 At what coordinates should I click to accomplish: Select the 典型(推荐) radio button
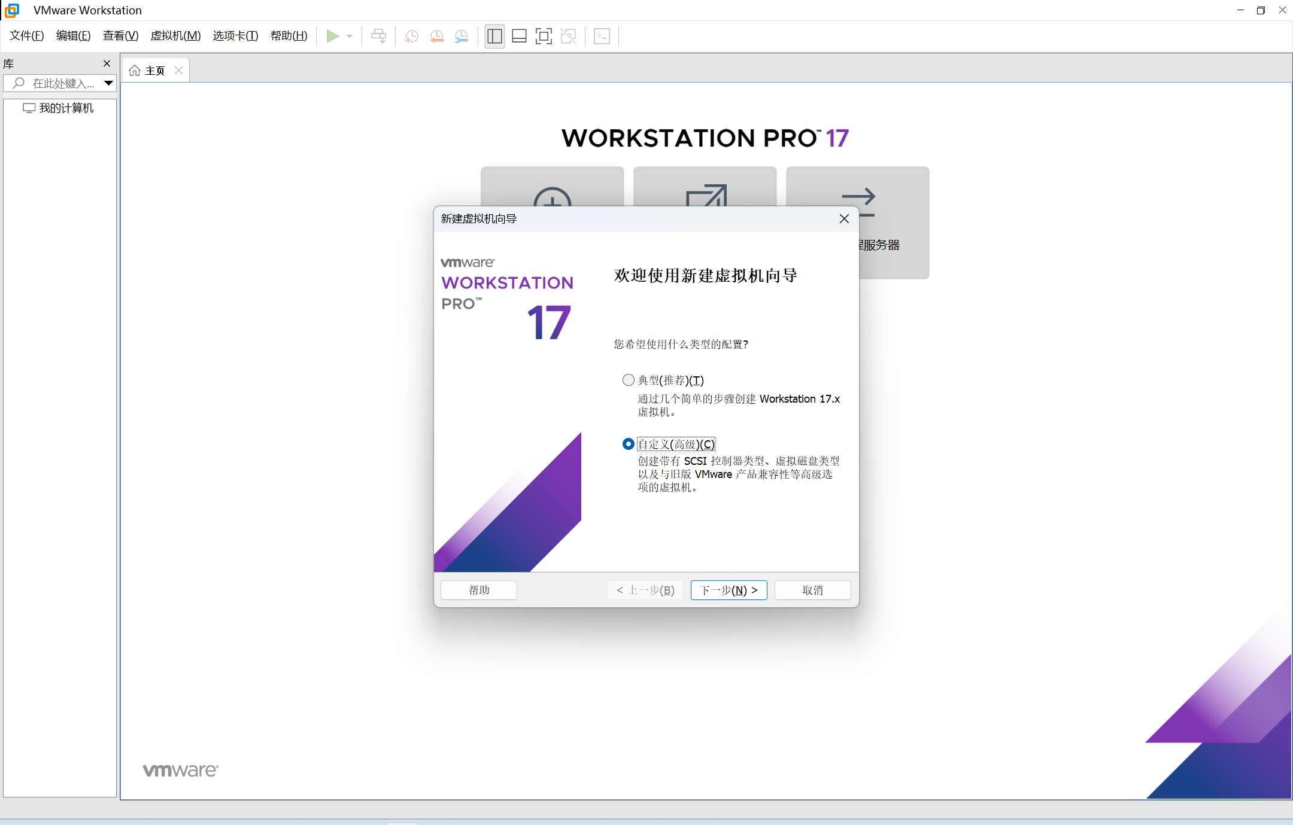pos(628,380)
